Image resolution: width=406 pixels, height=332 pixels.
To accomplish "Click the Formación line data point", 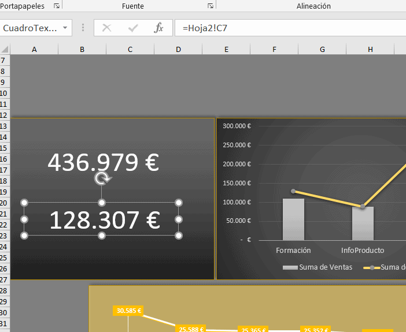I will (x=293, y=191).
